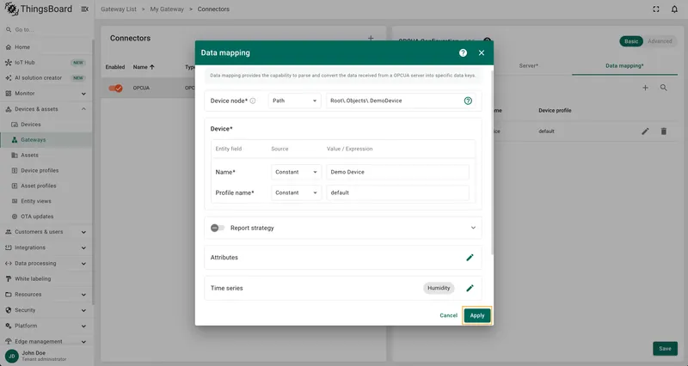
Task: Click the Demo Device name value field
Action: click(397, 173)
